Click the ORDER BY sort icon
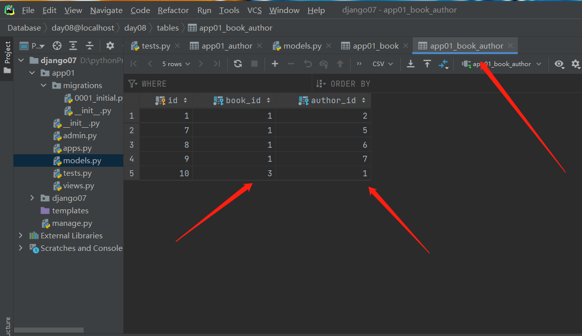This screenshot has width=582, height=336. click(x=321, y=84)
